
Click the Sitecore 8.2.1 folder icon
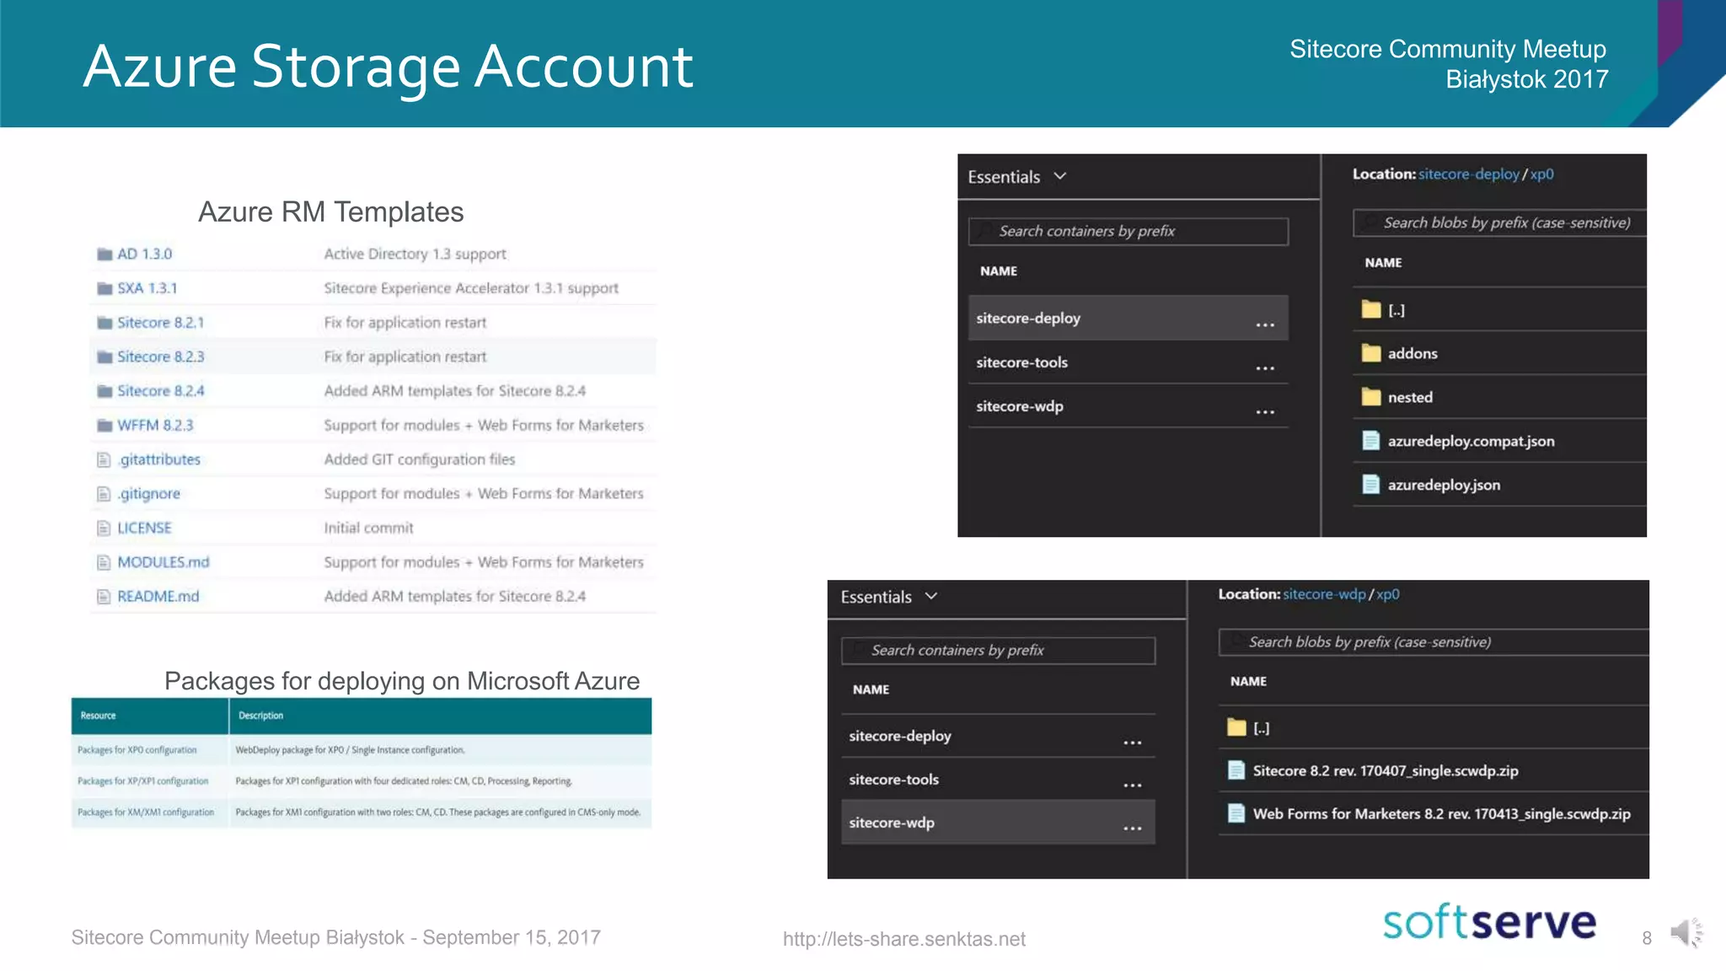click(x=105, y=323)
